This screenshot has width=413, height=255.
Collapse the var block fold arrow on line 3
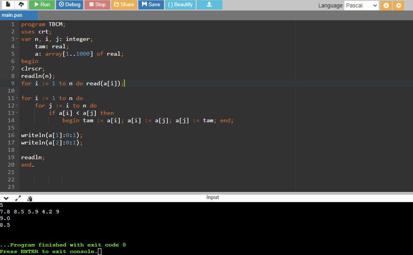click(x=17, y=39)
